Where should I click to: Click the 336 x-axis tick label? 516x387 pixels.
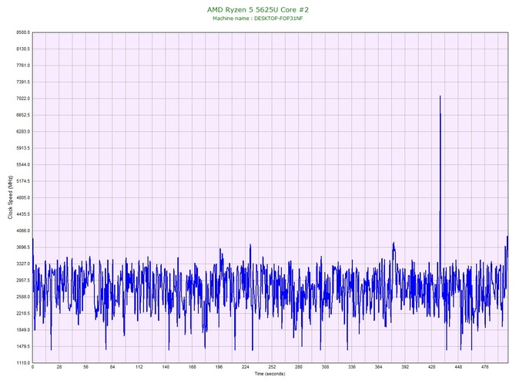(352, 367)
